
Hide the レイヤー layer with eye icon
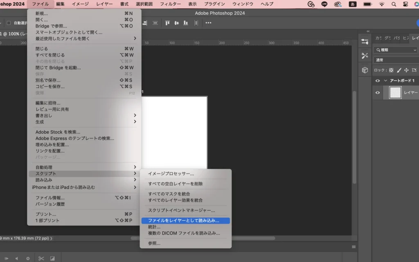tap(378, 93)
